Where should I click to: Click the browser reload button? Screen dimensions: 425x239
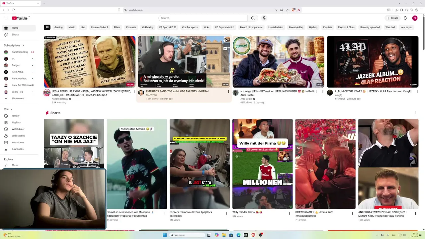(x=13, y=10)
